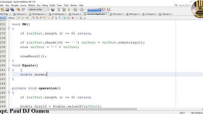Open Forward history dropdown arrow in editor toolbar
Viewport: 203px width, 114px height.
click(x=30, y=18)
